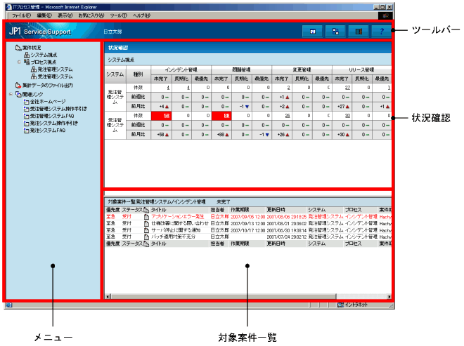464x346 pixels.
Task: Click the 全社ホームページ link icon
Action: coord(27,102)
